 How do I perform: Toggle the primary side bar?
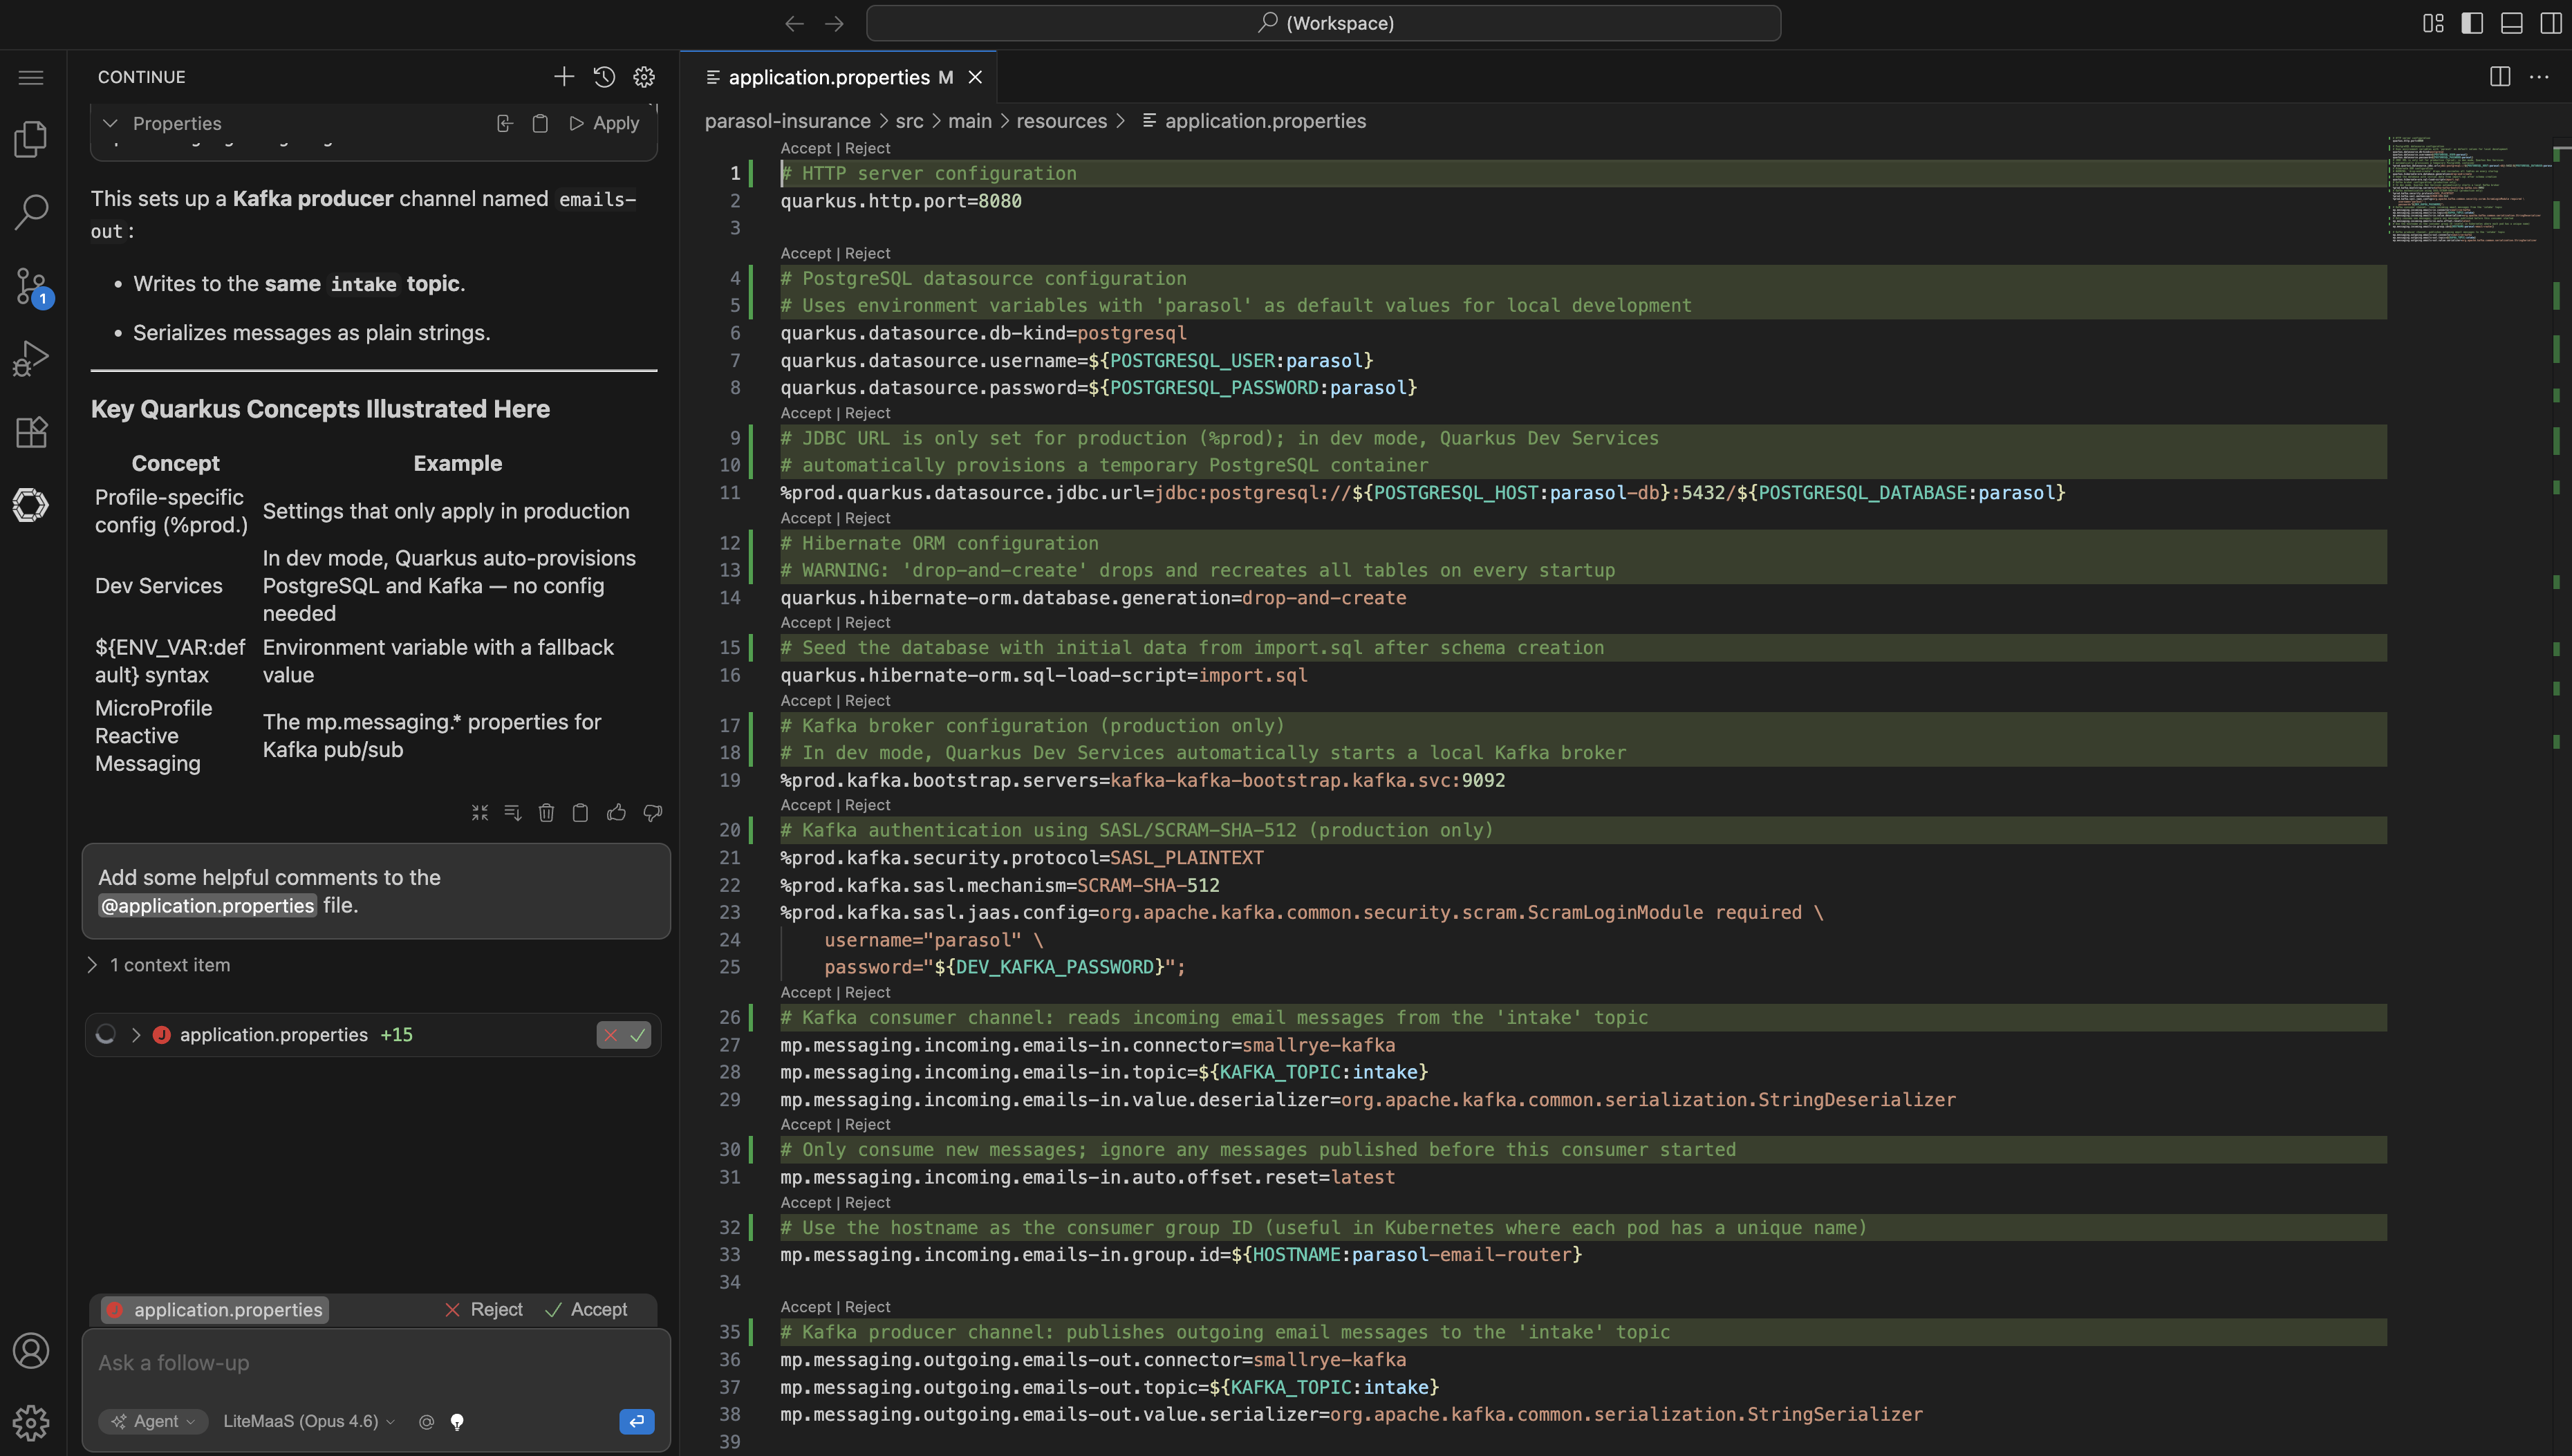tap(2472, 23)
